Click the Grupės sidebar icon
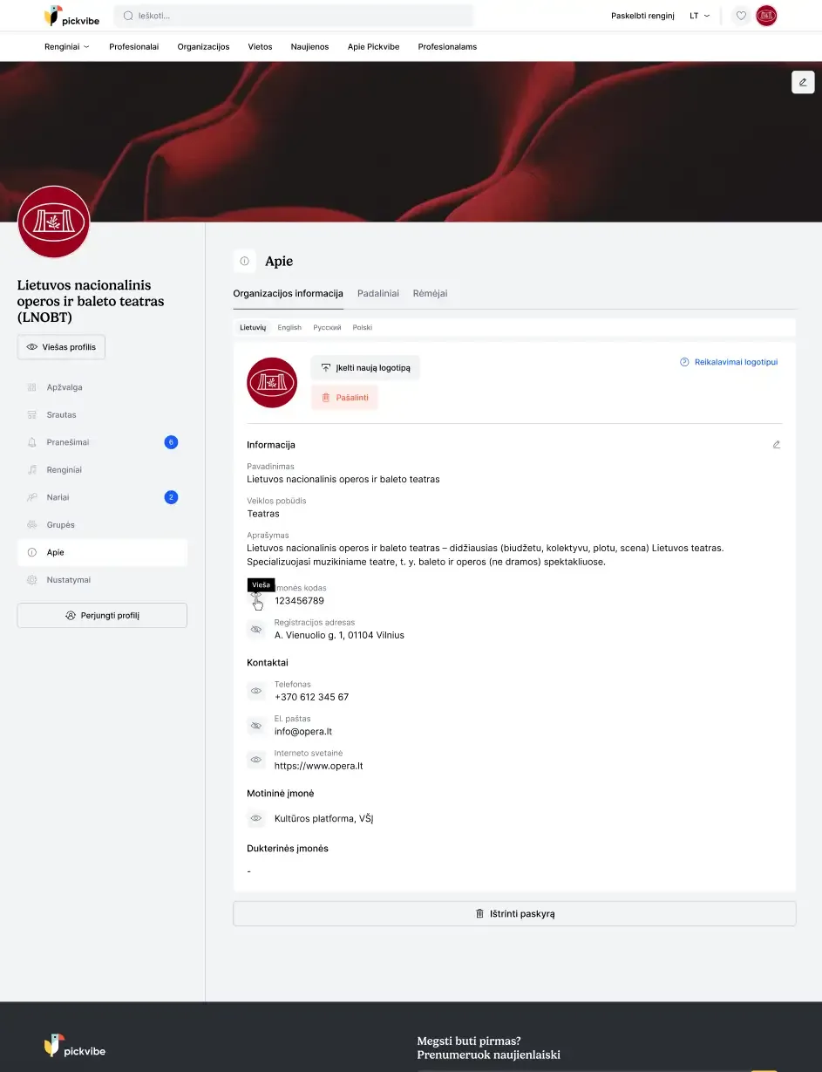This screenshot has width=822, height=1072. [32, 525]
